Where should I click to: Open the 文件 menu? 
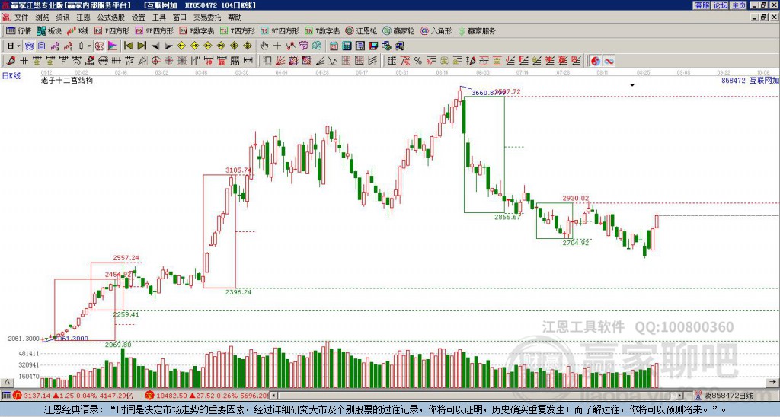pos(21,18)
